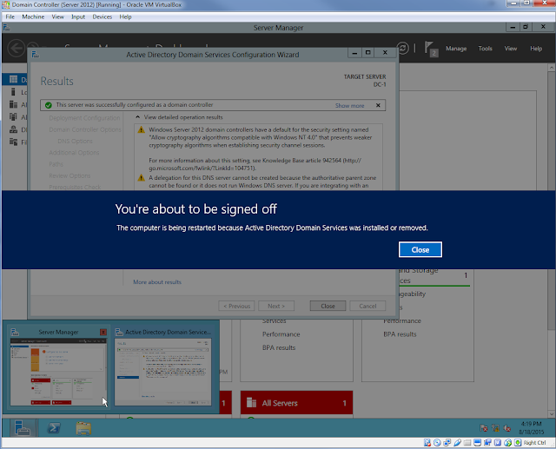This screenshot has width=556, height=449.
Task: Click the network icon in system tray
Action: [x=495, y=428]
